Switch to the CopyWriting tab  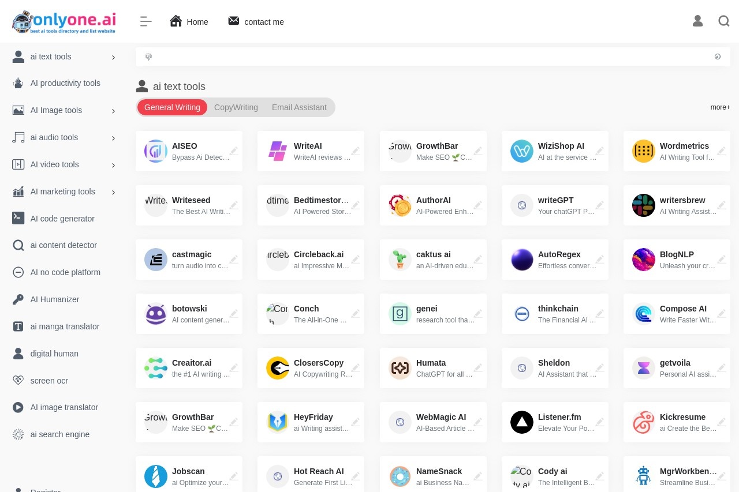[x=236, y=107]
